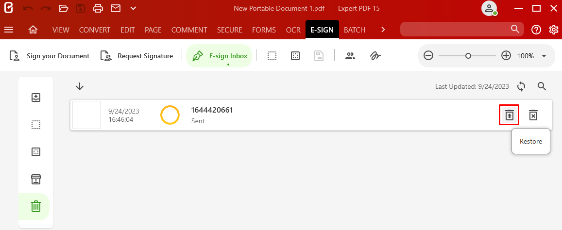Send document by email envelope icon
Viewport: 562px width, 230px height.
tap(116, 8)
